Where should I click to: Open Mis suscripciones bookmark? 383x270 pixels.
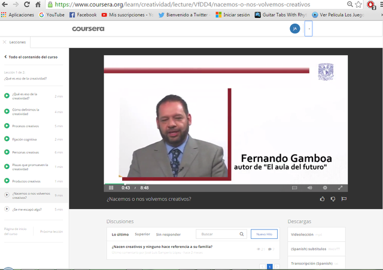(127, 15)
